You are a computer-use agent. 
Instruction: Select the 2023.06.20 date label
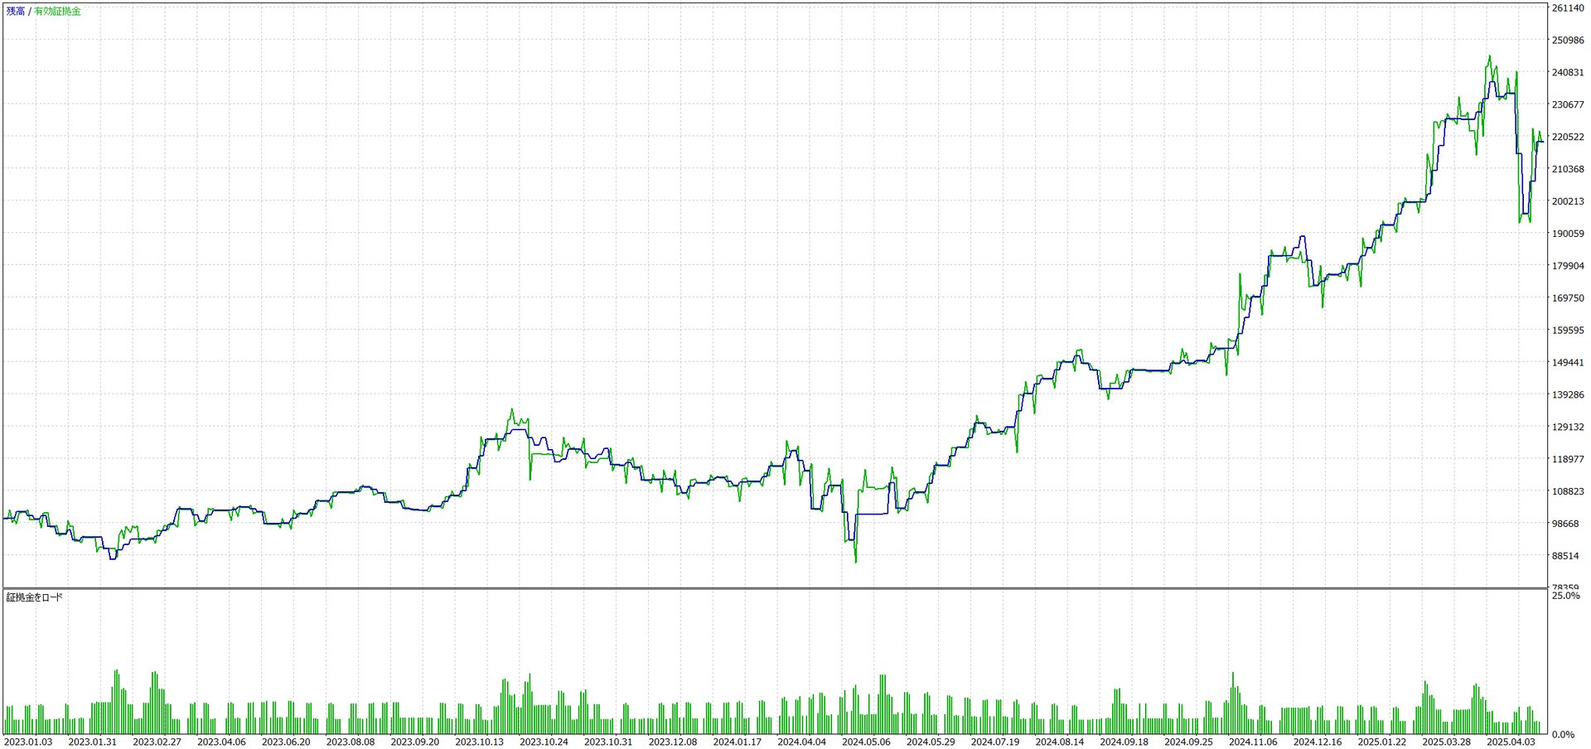(286, 742)
